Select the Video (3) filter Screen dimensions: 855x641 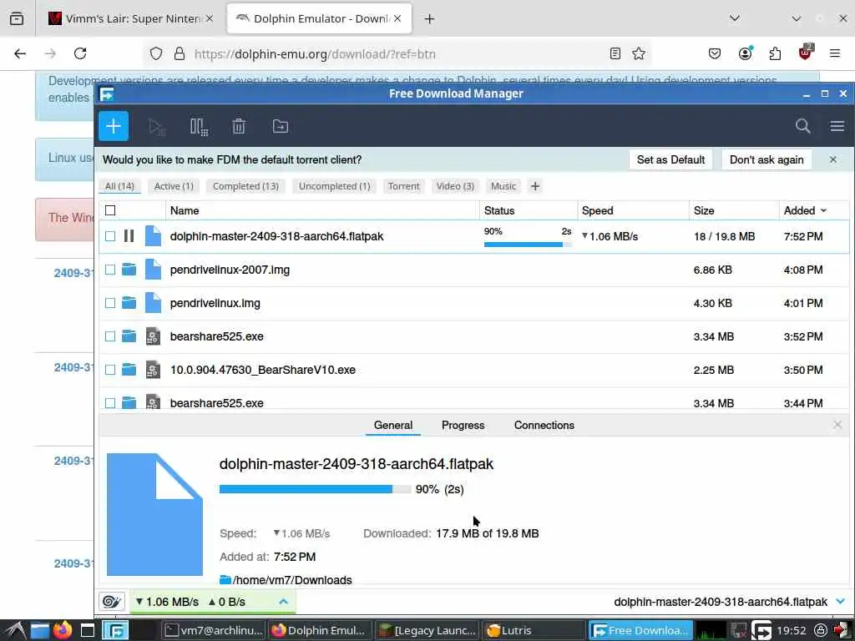point(455,186)
